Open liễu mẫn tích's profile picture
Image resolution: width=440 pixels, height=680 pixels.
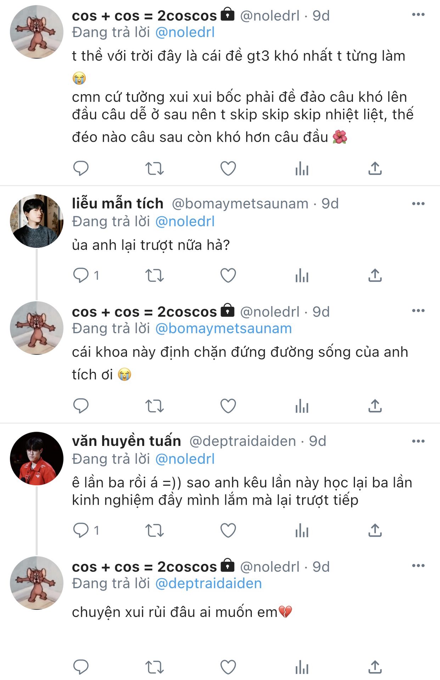pos(36,221)
